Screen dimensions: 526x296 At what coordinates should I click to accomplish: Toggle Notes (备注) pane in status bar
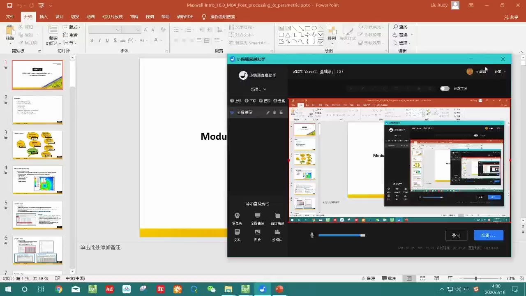click(367, 278)
